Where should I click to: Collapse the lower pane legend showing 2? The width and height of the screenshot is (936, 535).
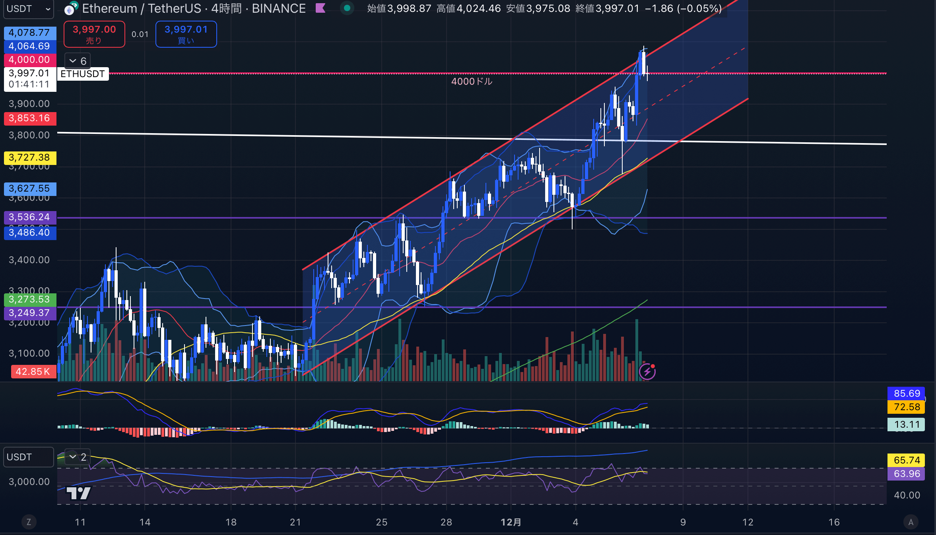click(x=78, y=457)
